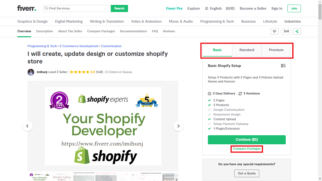Select the Basic package tab
Viewport: 322px width, 181px height.
[217, 50]
